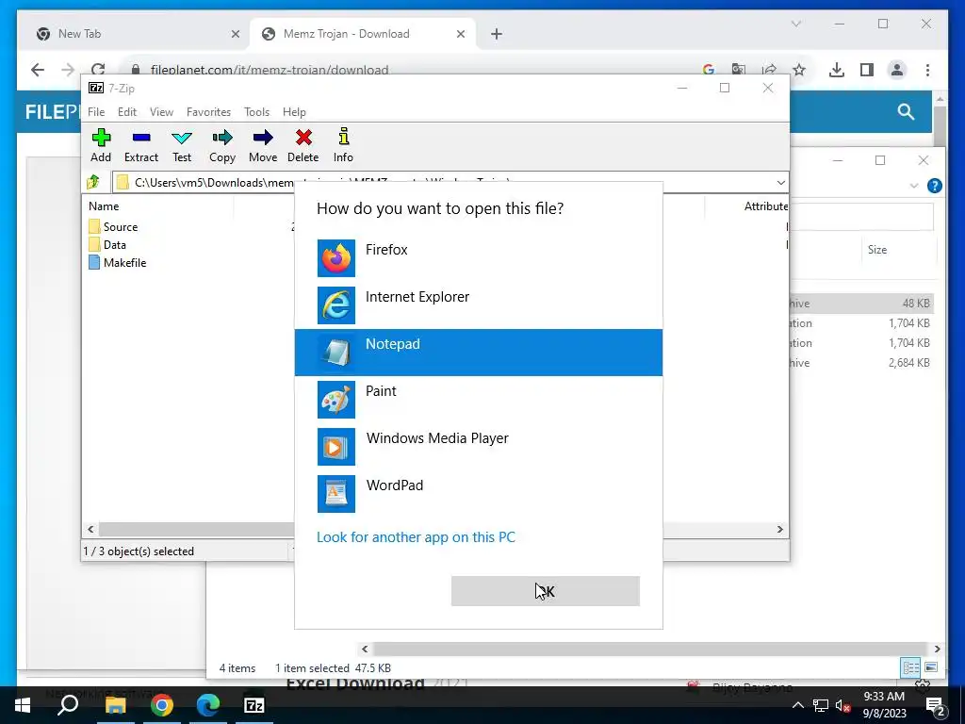This screenshot has width=965, height=724.
Task: Open 7-Zip taskbar button
Action: click(x=254, y=705)
